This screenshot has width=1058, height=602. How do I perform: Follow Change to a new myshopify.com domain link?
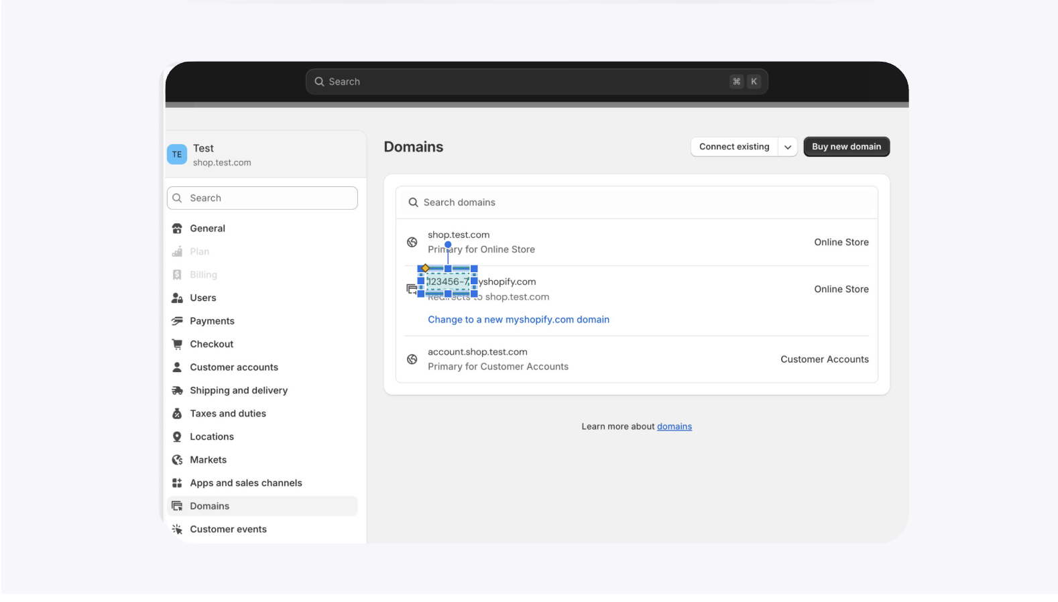pos(518,320)
